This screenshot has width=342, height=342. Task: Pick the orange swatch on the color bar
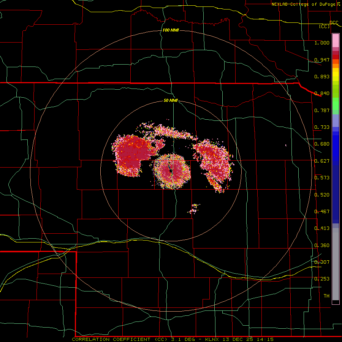click(336, 66)
